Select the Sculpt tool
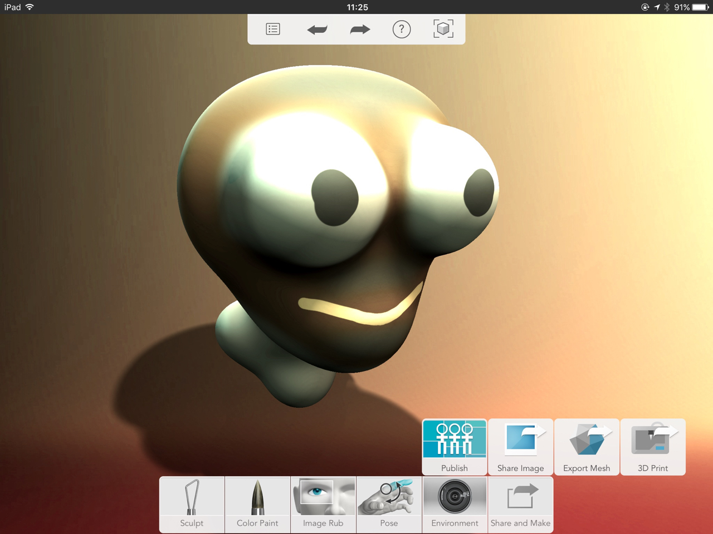Viewport: 713px width, 534px height. 192,505
